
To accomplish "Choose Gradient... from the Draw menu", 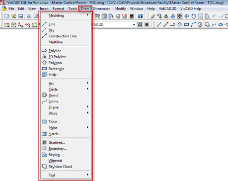I will (x=66, y=143).
